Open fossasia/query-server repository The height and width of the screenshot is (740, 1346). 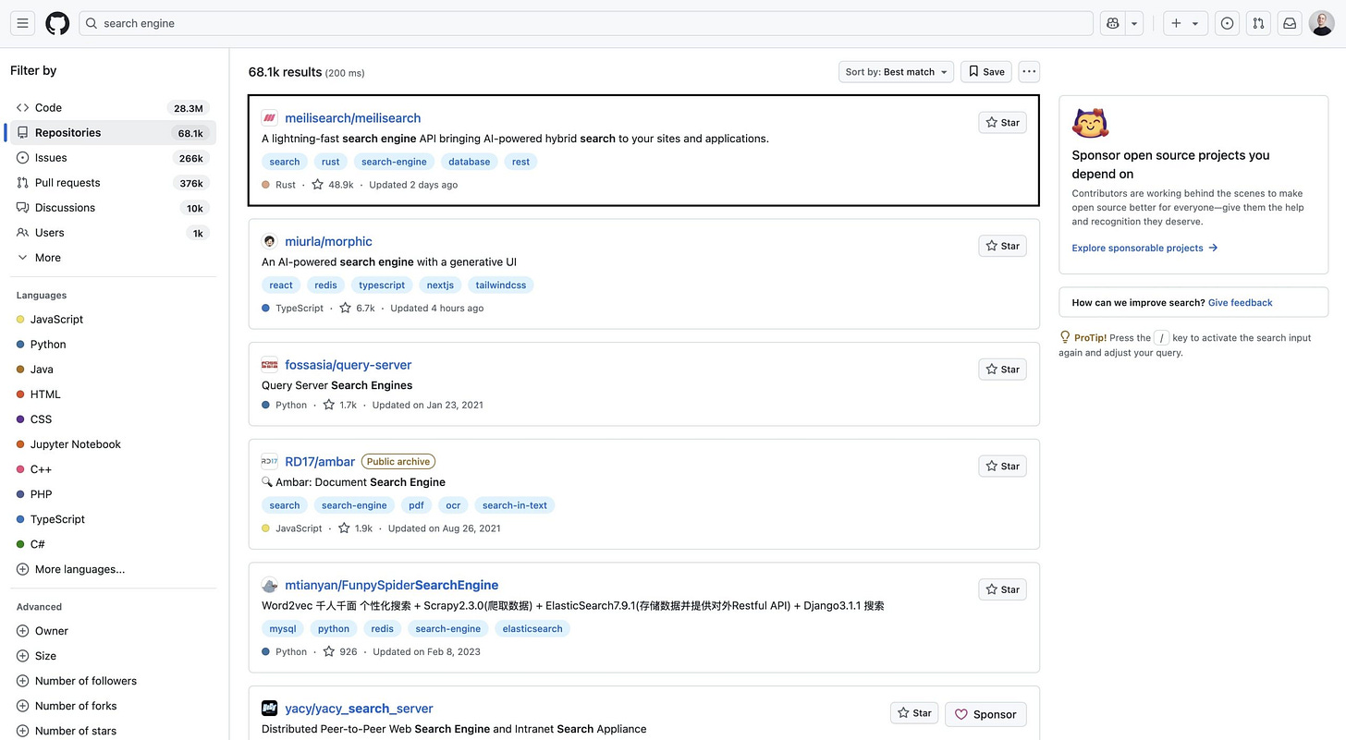point(349,365)
